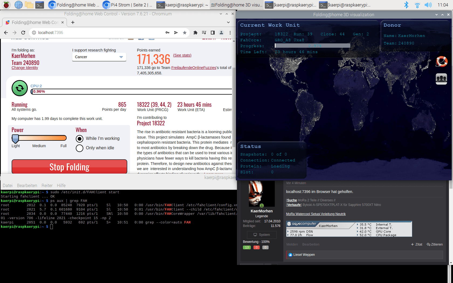Launch the web browser globe icon
This screenshot has width=453, height=283.
pos(18,5)
